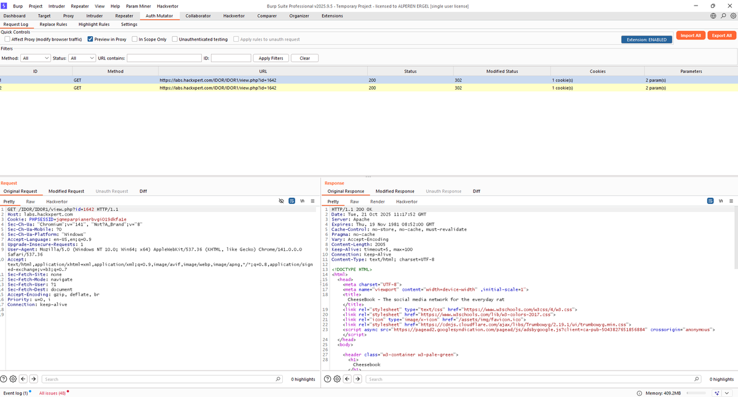
Task: Select the Modified Request tab
Action: 66,191
